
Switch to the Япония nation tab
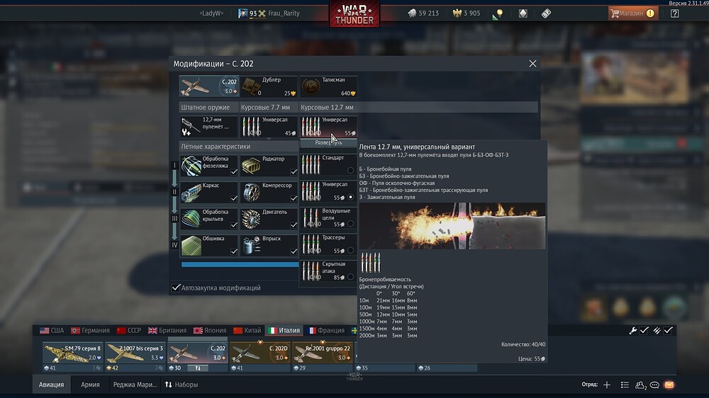pos(210,330)
